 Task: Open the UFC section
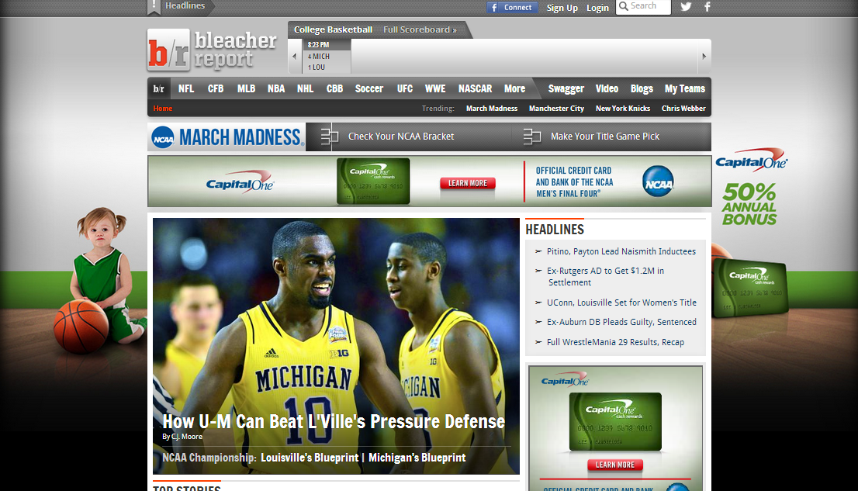pyautogui.click(x=405, y=88)
